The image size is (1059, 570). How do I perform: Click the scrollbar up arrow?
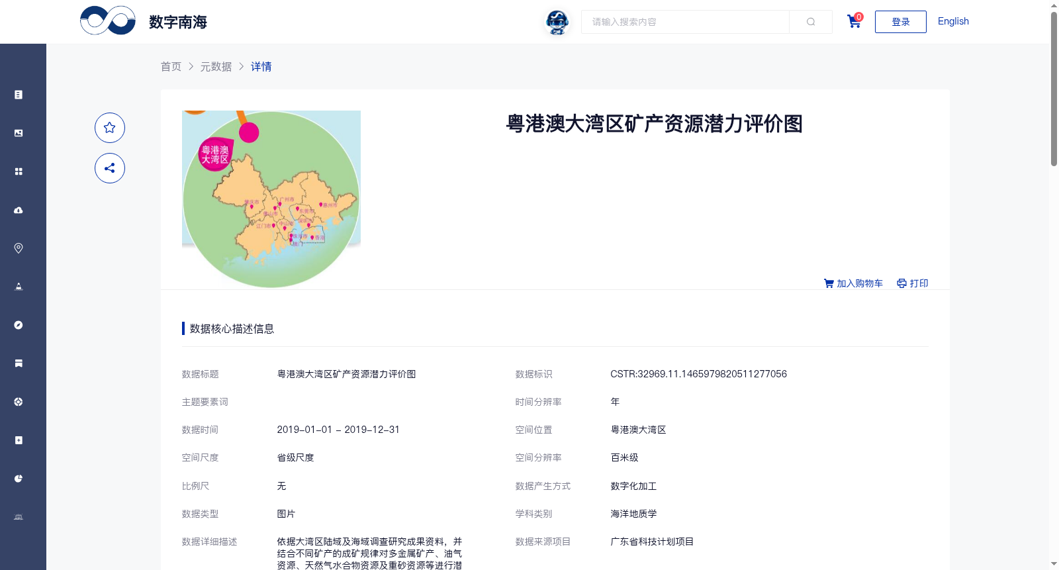[x=1054, y=5]
